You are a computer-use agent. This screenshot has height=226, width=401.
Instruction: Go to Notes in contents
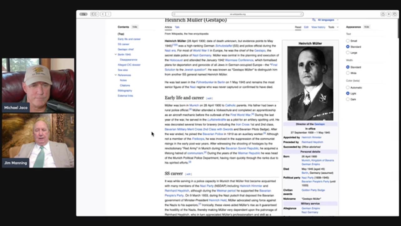123,80
